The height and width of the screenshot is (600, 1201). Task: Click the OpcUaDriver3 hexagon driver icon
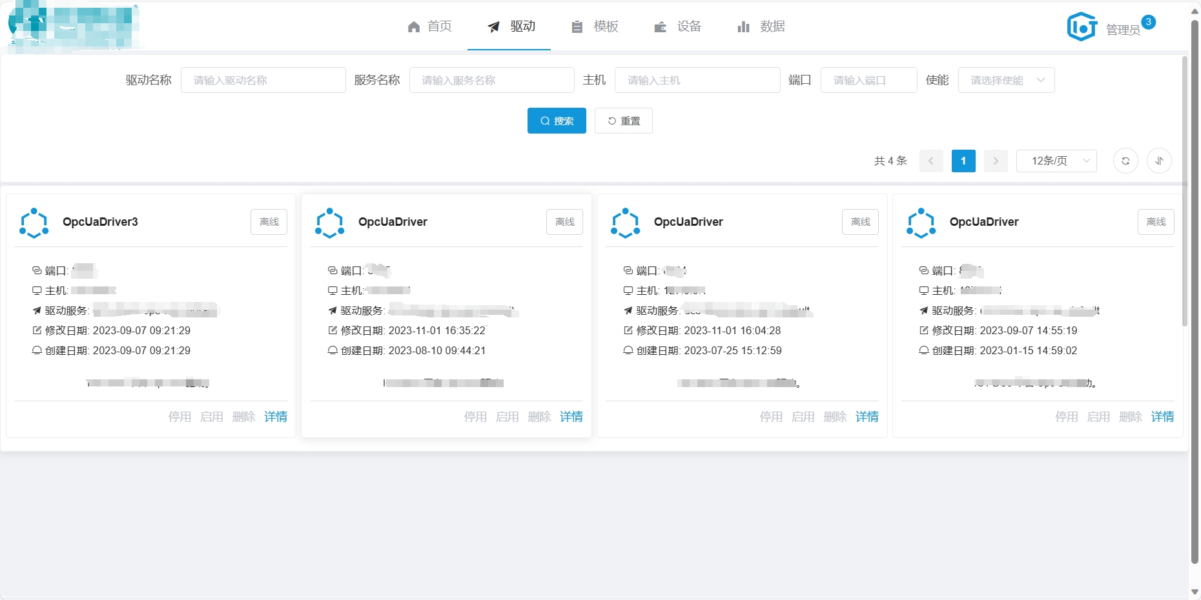tap(34, 223)
